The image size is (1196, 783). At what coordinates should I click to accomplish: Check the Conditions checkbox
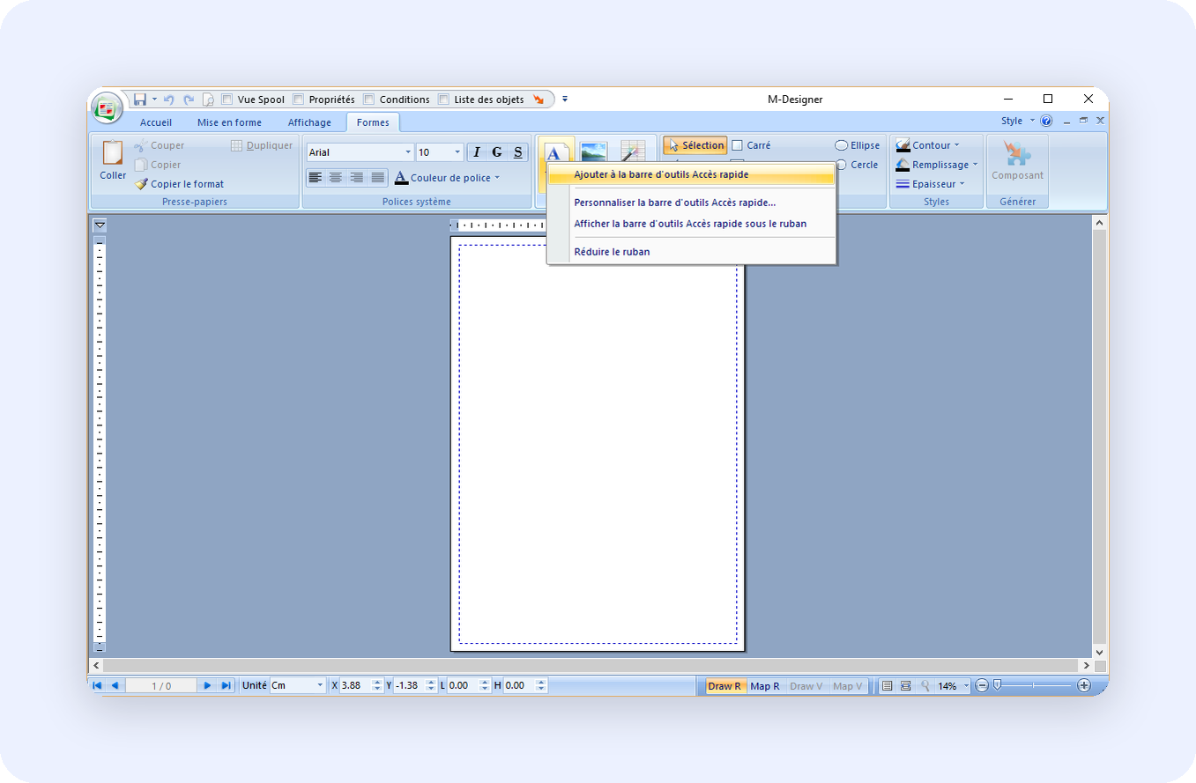click(369, 100)
